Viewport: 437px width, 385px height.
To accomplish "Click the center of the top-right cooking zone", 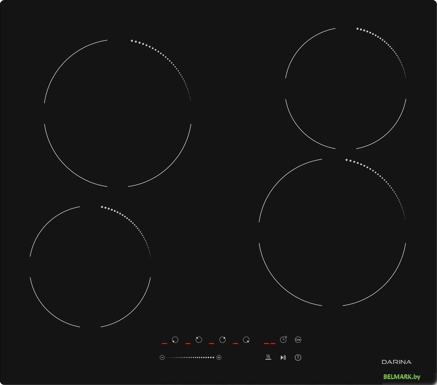I will coord(346,88).
